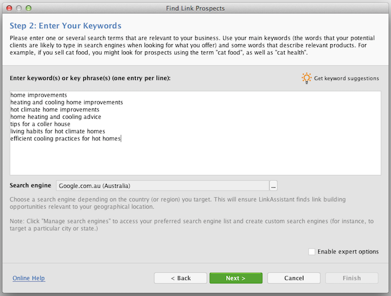
Task: Click the green Next button
Action: pos(236,278)
